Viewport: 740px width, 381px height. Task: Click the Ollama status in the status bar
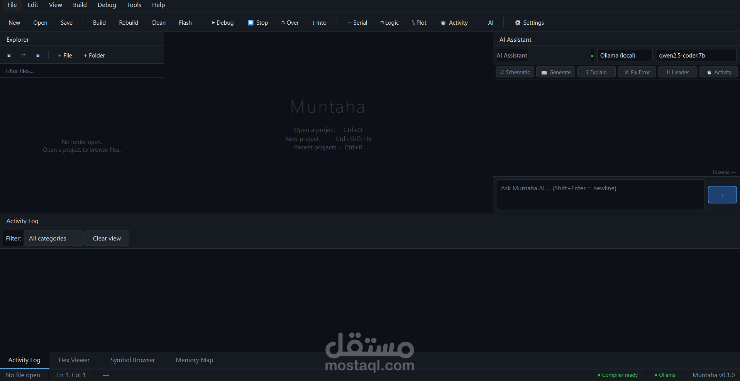coord(665,375)
